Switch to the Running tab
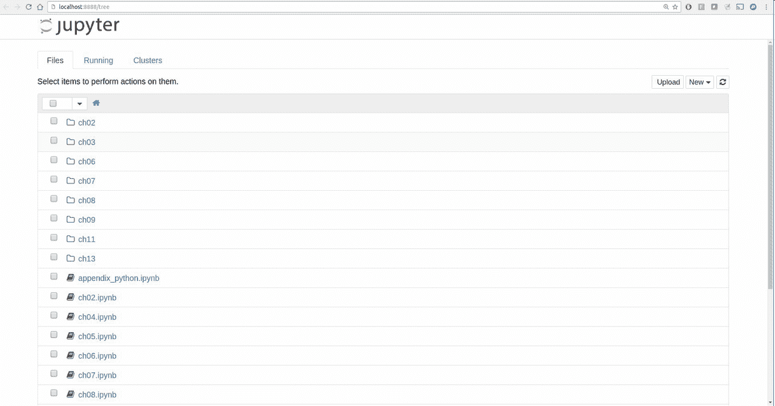Viewport: 775px width, 406px height. [98, 60]
